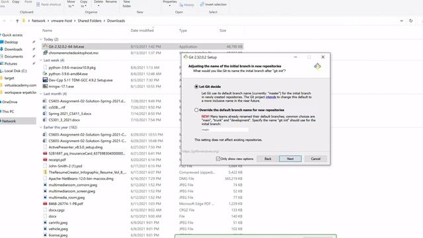Select Let Git decide radio option
Viewport: 423px width, 238px height.
click(x=196, y=87)
